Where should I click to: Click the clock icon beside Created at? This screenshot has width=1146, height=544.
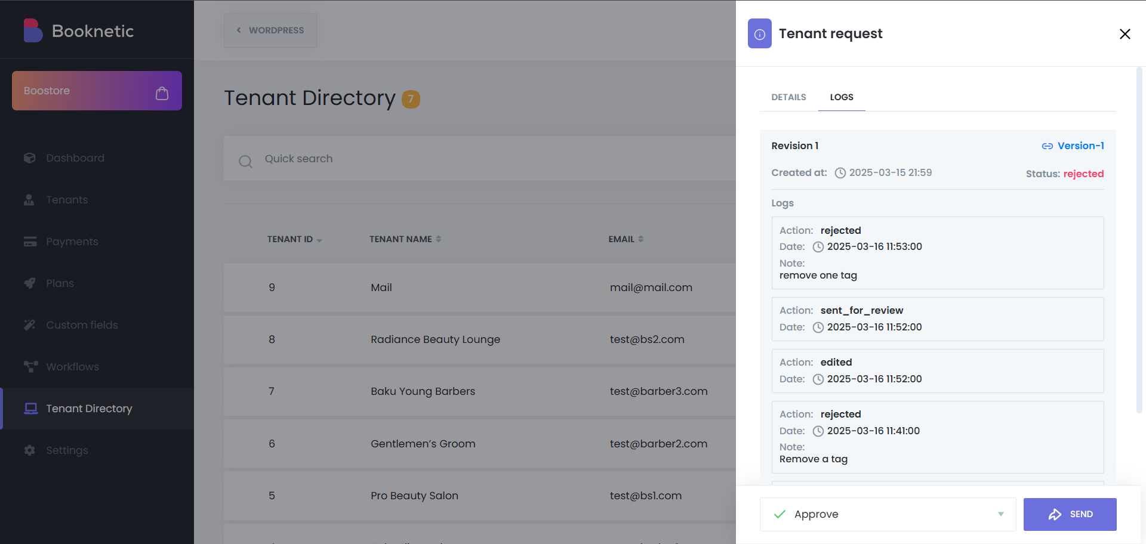840,173
